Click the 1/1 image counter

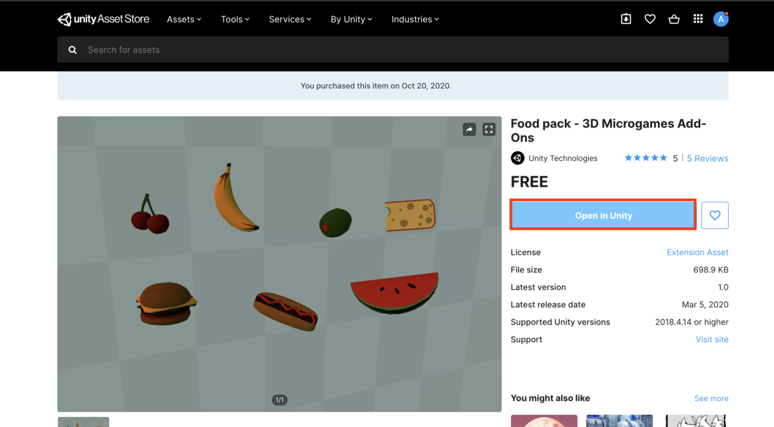[279, 400]
